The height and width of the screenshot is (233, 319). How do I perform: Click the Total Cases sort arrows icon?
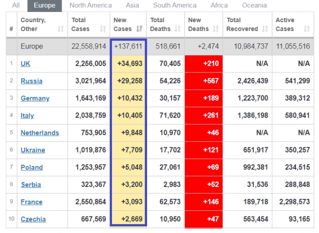click(x=102, y=29)
